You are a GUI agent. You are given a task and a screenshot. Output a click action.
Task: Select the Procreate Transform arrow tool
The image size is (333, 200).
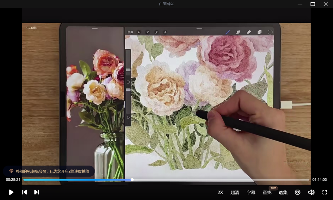click(165, 32)
